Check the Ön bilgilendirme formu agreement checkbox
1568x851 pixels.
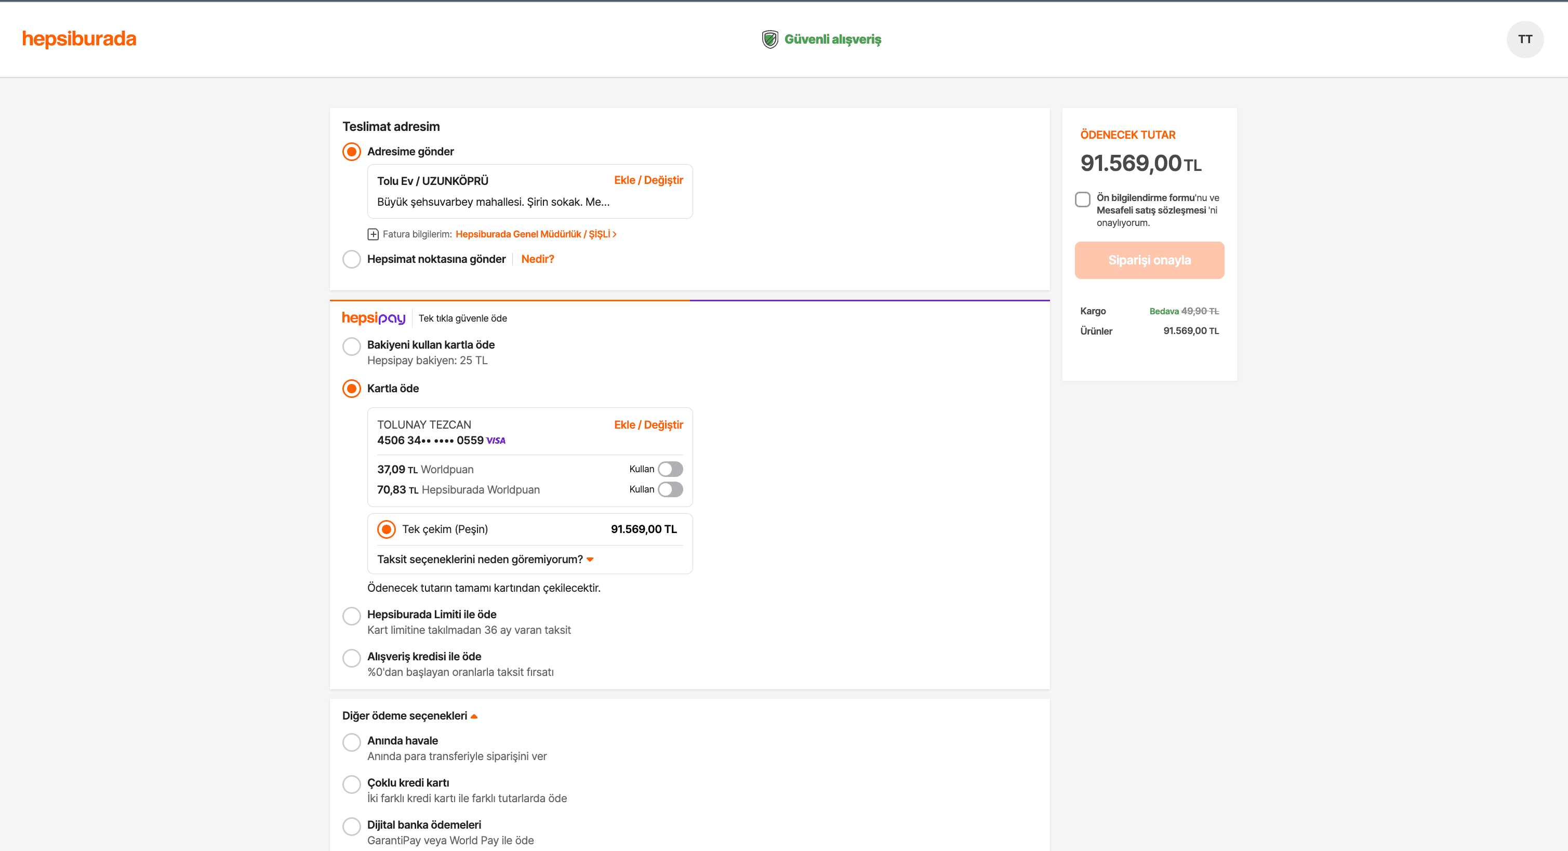[1082, 200]
